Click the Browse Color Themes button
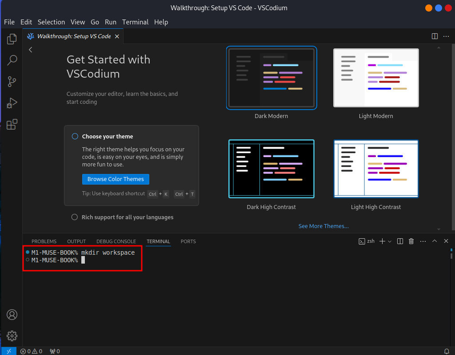Image resolution: width=455 pixels, height=355 pixels. tap(116, 179)
